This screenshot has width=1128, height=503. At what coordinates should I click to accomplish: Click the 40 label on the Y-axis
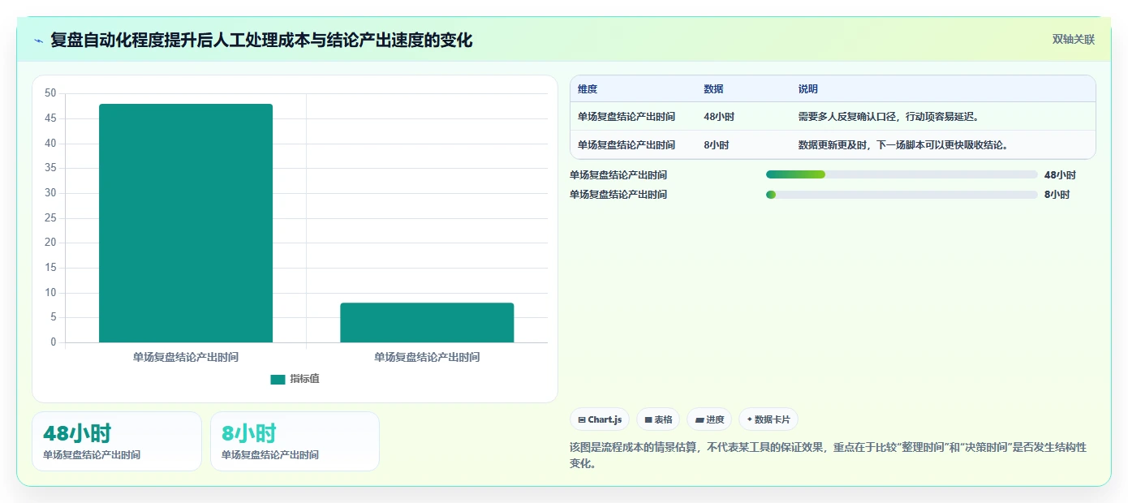pyautogui.click(x=50, y=144)
